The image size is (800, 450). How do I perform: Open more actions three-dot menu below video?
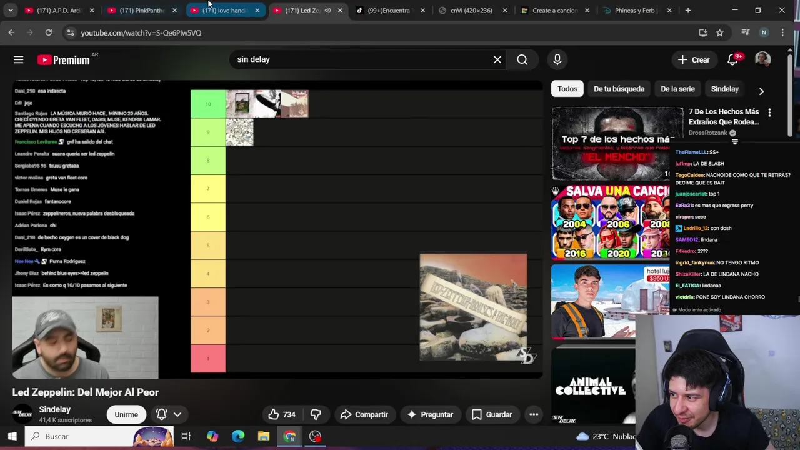[534, 414]
